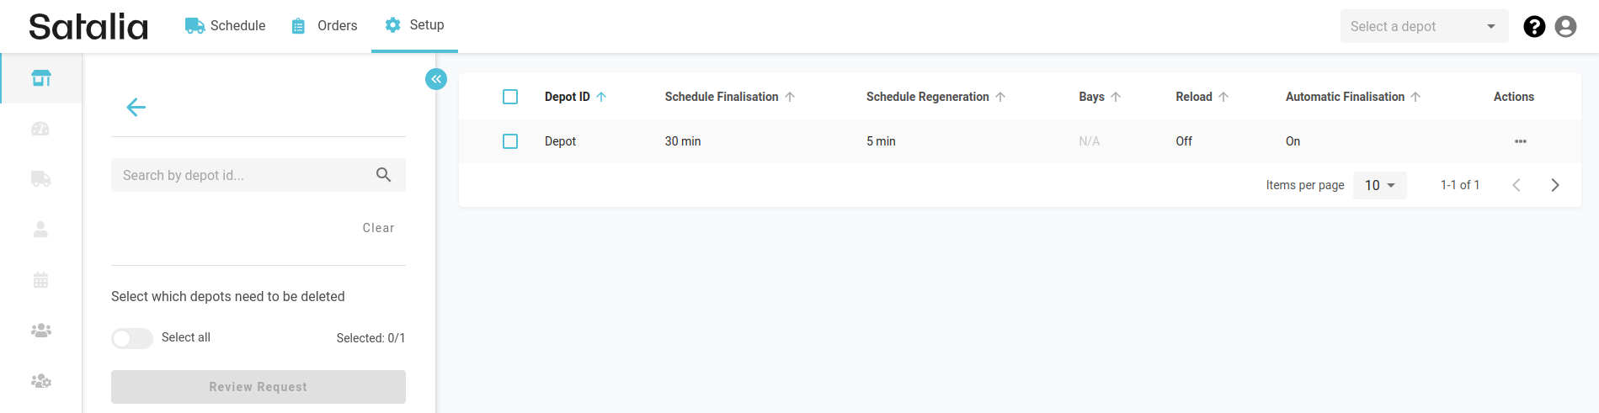Tick the checkbox for the Depot row

pos(510,141)
